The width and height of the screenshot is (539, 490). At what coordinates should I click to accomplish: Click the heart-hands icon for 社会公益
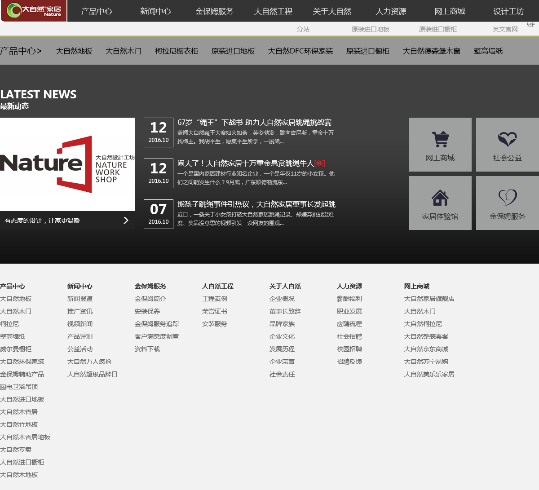coord(508,139)
